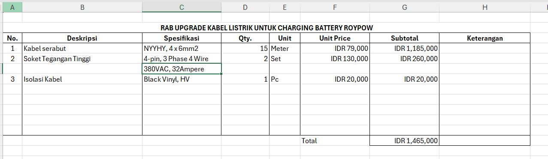Click the RAB UPGRADE KABEL LISTRIK title cell
The width and height of the screenshot is (548, 159).
tap(266, 28)
